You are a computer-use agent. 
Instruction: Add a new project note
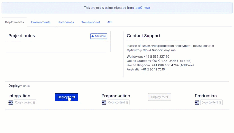[99, 36]
